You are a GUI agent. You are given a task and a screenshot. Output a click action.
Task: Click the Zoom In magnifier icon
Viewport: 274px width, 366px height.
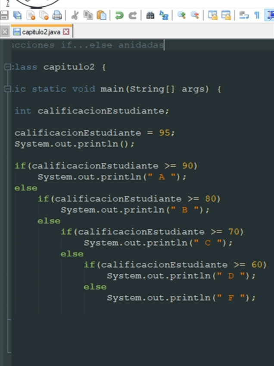tap(181, 15)
